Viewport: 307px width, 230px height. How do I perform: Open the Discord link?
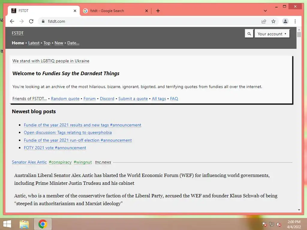tap(107, 99)
